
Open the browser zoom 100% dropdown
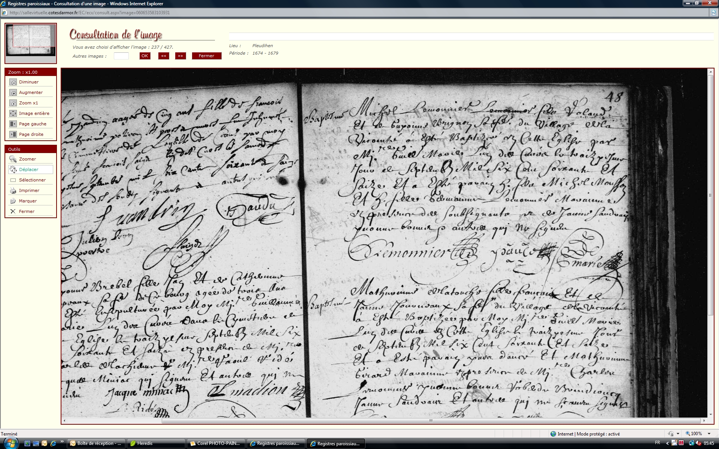pos(709,434)
